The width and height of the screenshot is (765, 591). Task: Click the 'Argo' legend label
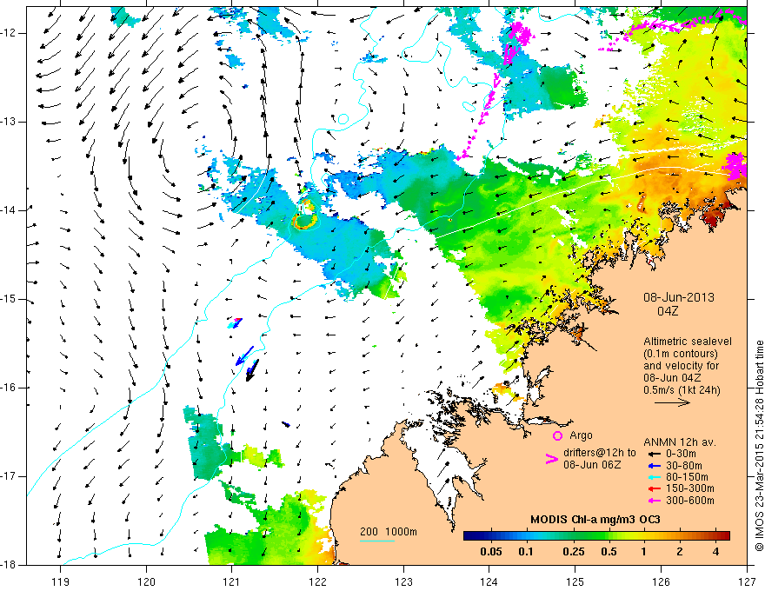(581, 435)
